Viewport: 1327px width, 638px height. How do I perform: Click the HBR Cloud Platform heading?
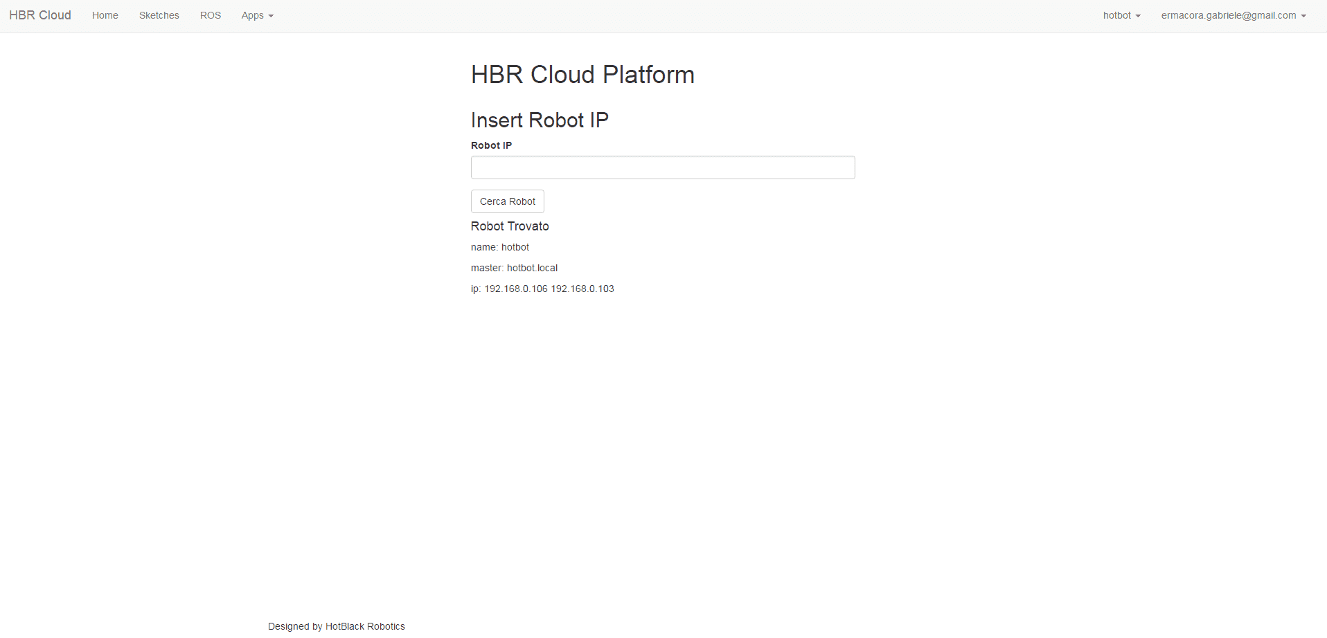(582, 75)
